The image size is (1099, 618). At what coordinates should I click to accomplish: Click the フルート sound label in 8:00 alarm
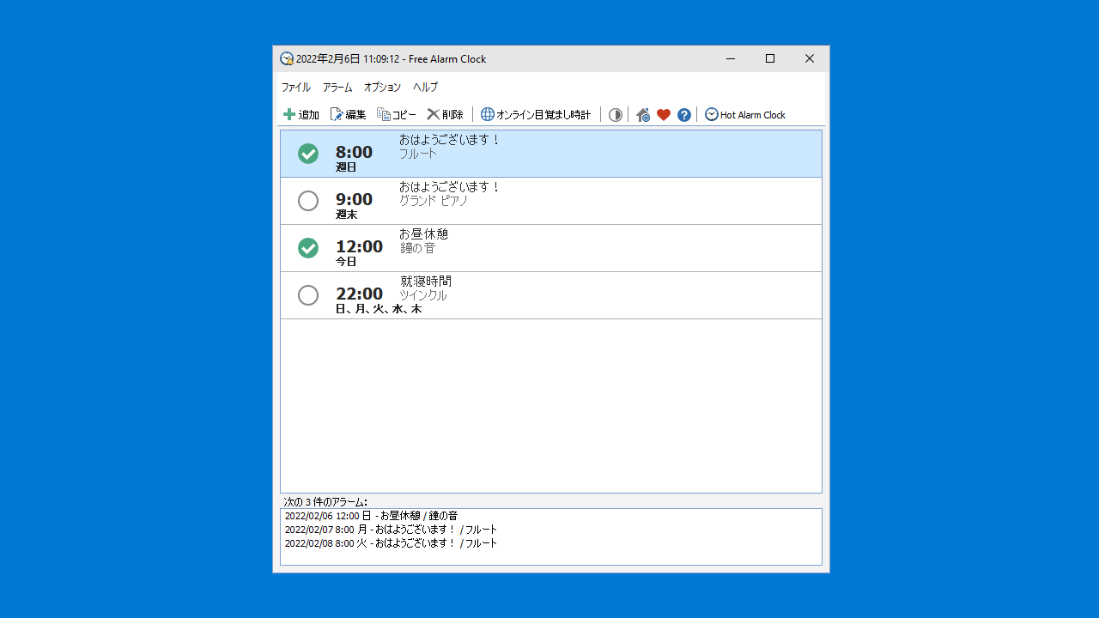[418, 154]
